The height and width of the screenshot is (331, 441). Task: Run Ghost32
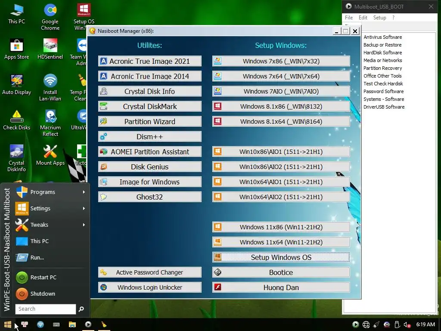pyautogui.click(x=149, y=197)
